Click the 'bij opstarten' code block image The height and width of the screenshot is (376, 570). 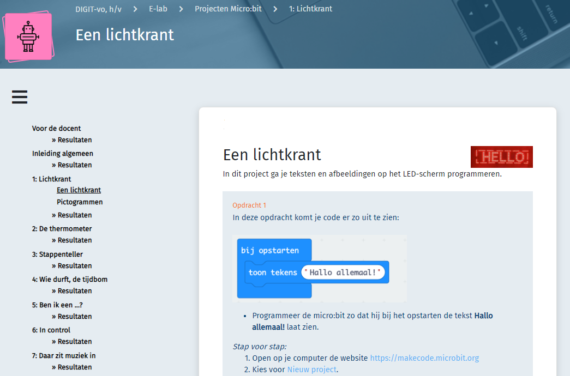point(319,268)
